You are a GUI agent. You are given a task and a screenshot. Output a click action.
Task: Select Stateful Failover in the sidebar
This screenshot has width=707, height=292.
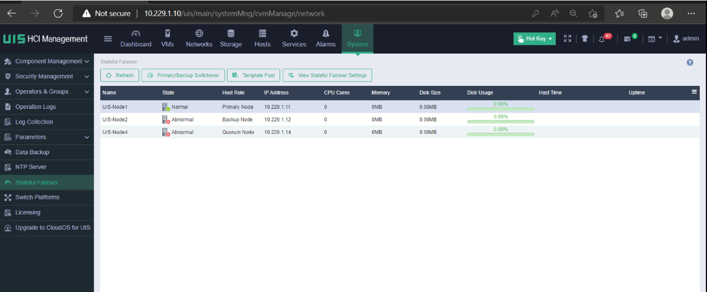point(47,182)
